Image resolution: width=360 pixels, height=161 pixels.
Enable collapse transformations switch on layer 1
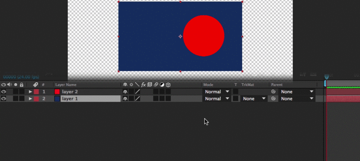click(131, 99)
